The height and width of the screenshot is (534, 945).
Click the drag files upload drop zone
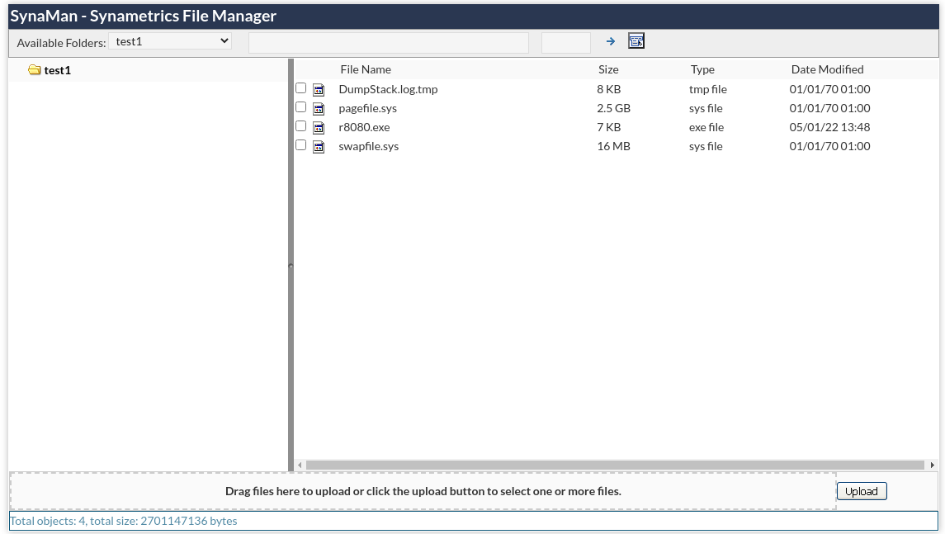(x=423, y=491)
